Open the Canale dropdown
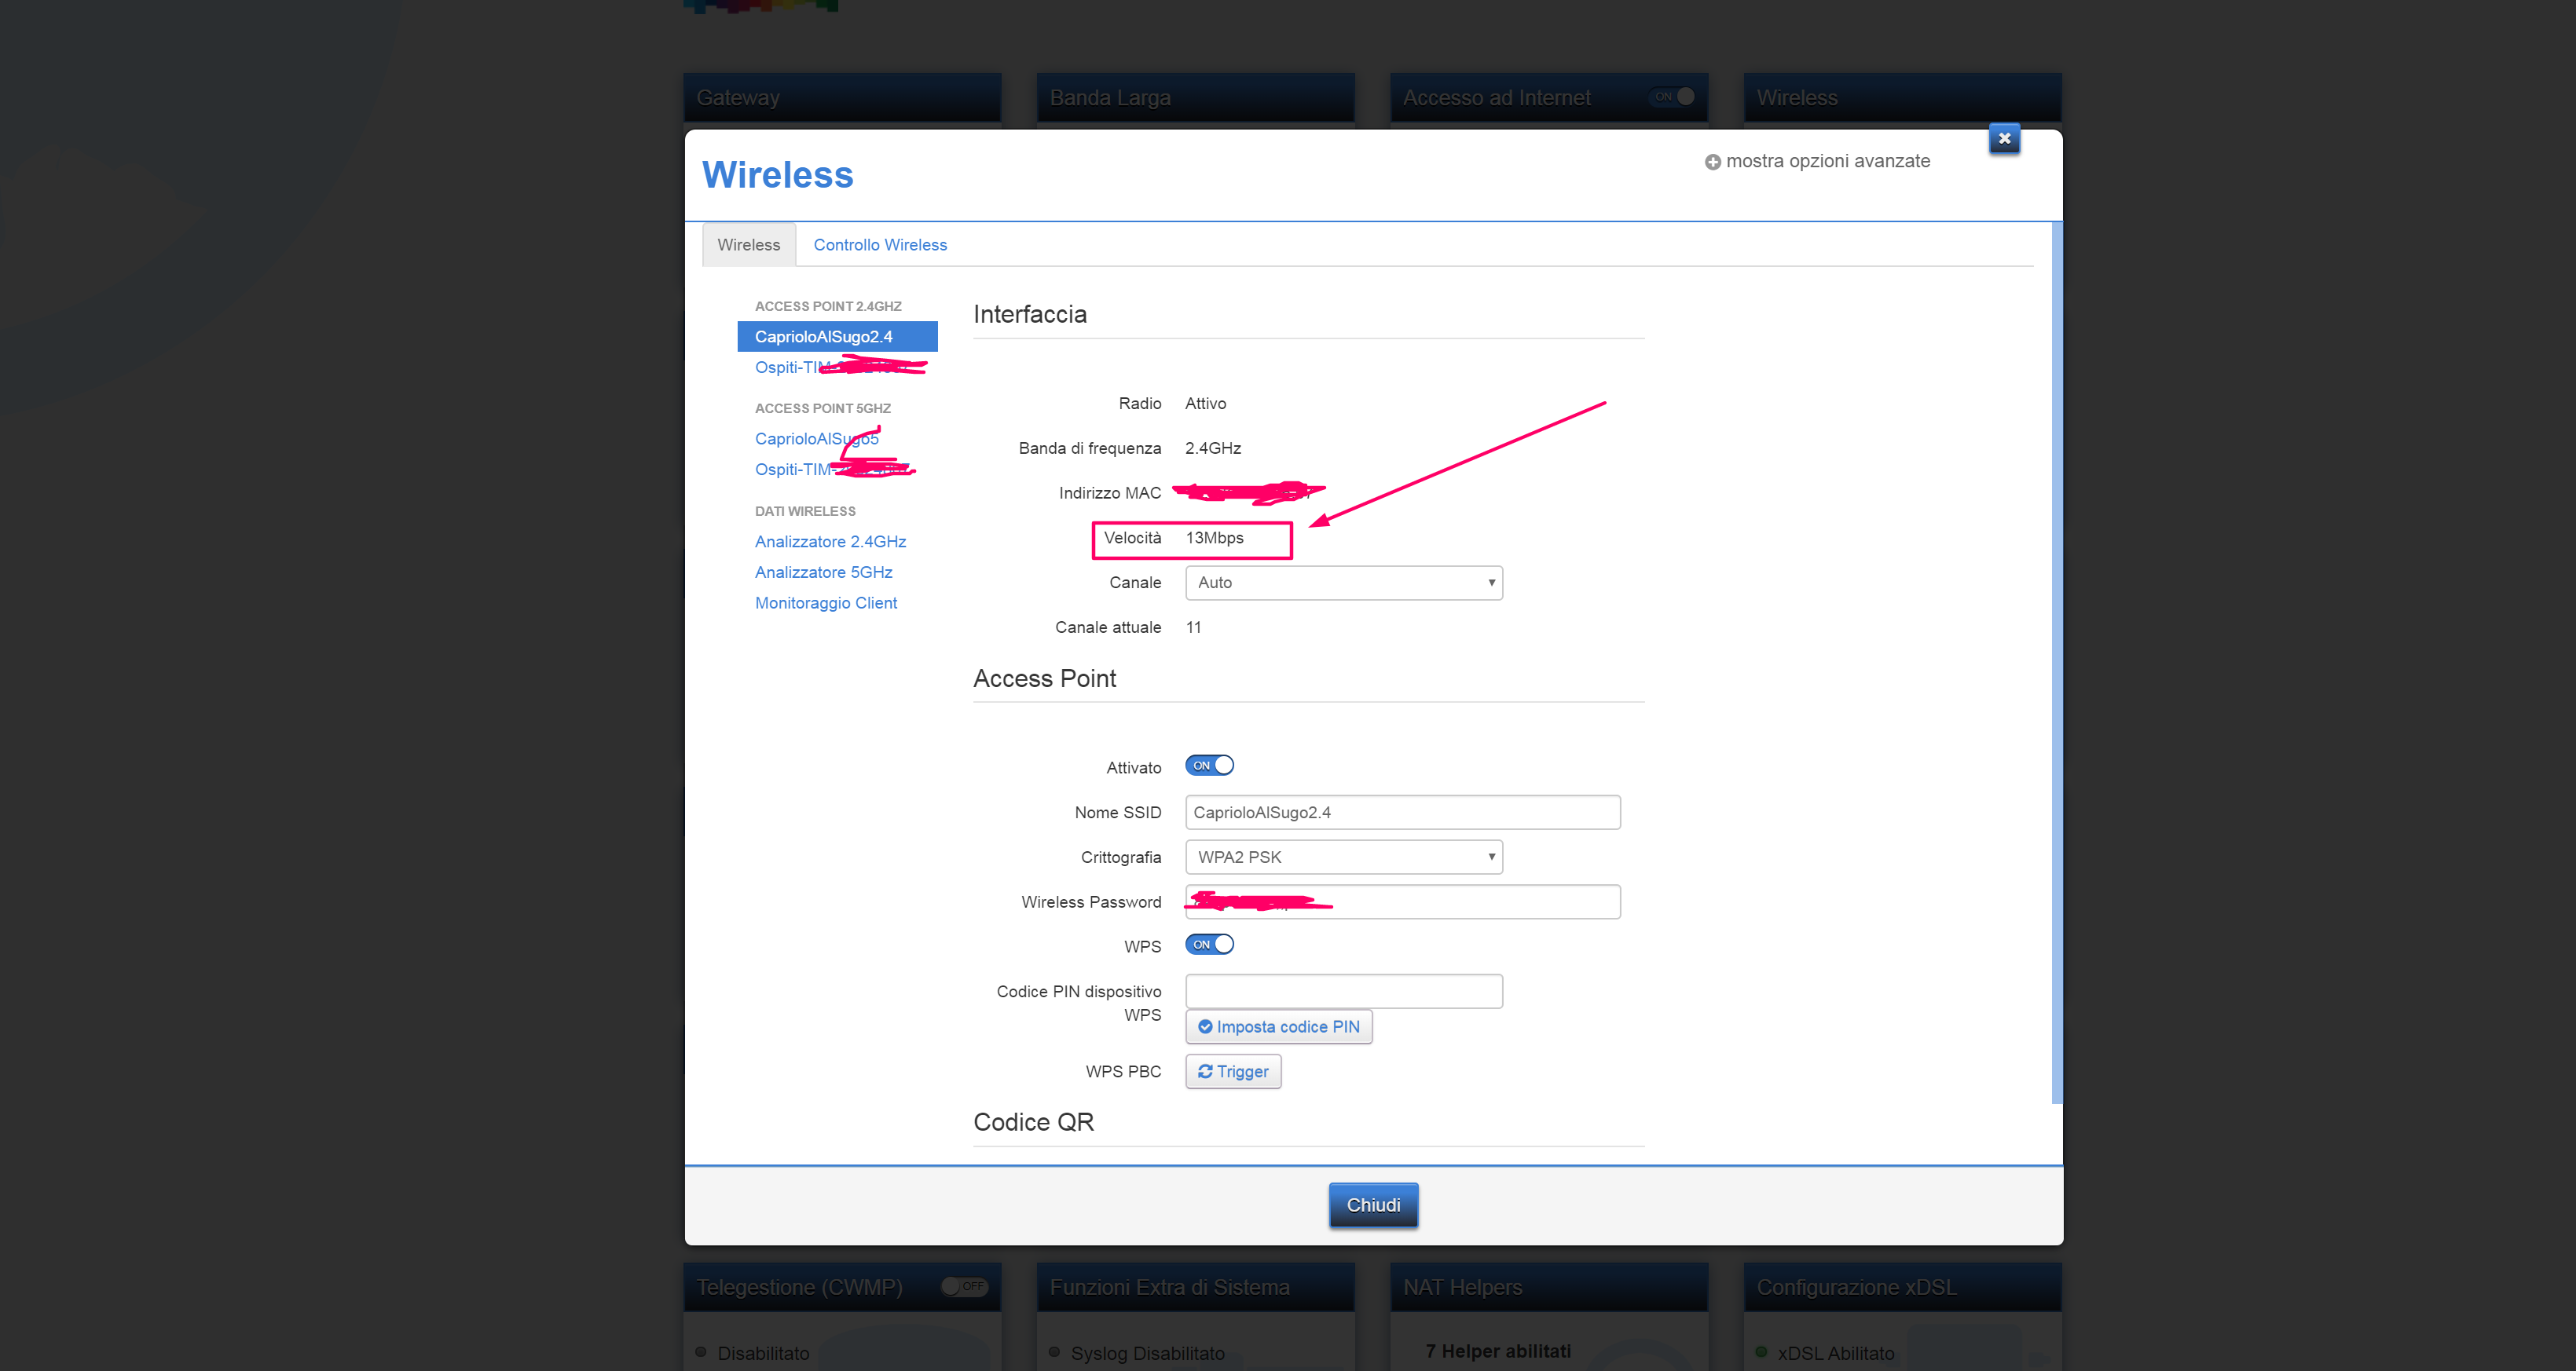The height and width of the screenshot is (1371, 2576). tap(1344, 583)
